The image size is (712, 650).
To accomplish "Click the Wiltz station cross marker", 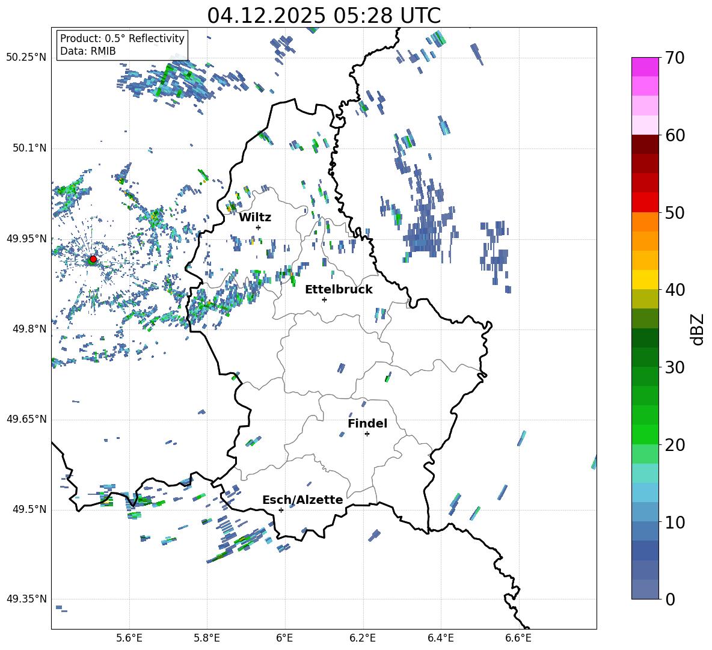I will [x=258, y=227].
